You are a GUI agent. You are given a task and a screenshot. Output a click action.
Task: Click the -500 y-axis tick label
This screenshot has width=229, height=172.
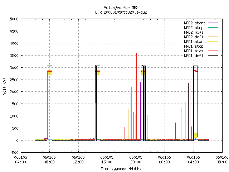click(14, 153)
